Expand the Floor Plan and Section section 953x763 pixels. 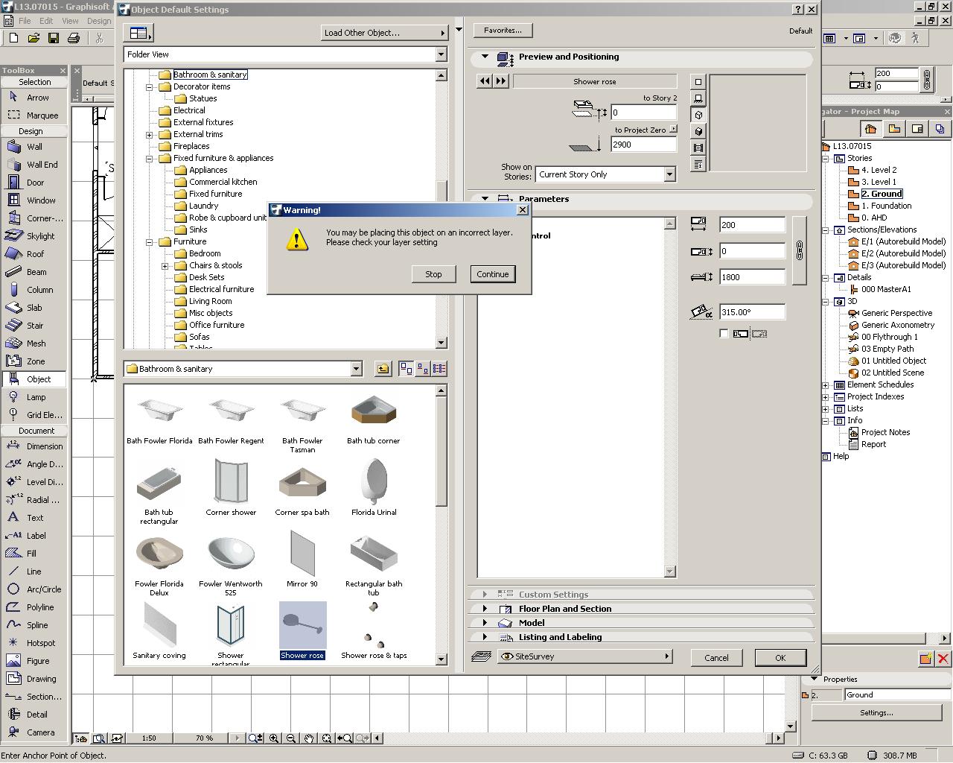(x=483, y=609)
